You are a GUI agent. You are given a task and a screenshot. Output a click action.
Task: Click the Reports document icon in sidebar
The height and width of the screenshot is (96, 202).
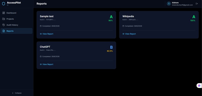4,31
